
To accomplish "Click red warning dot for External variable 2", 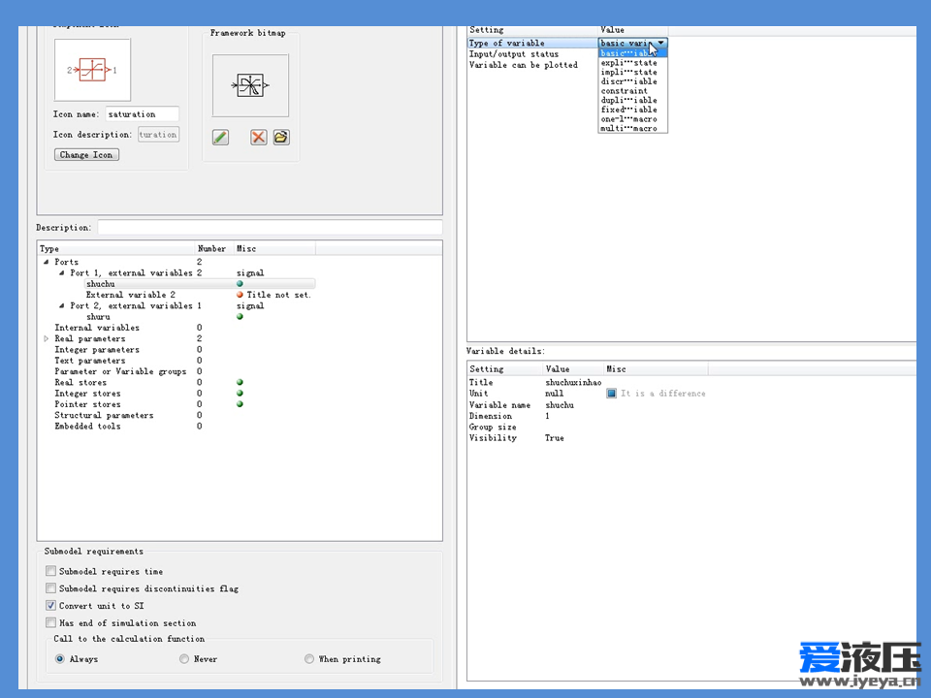I will click(x=240, y=295).
